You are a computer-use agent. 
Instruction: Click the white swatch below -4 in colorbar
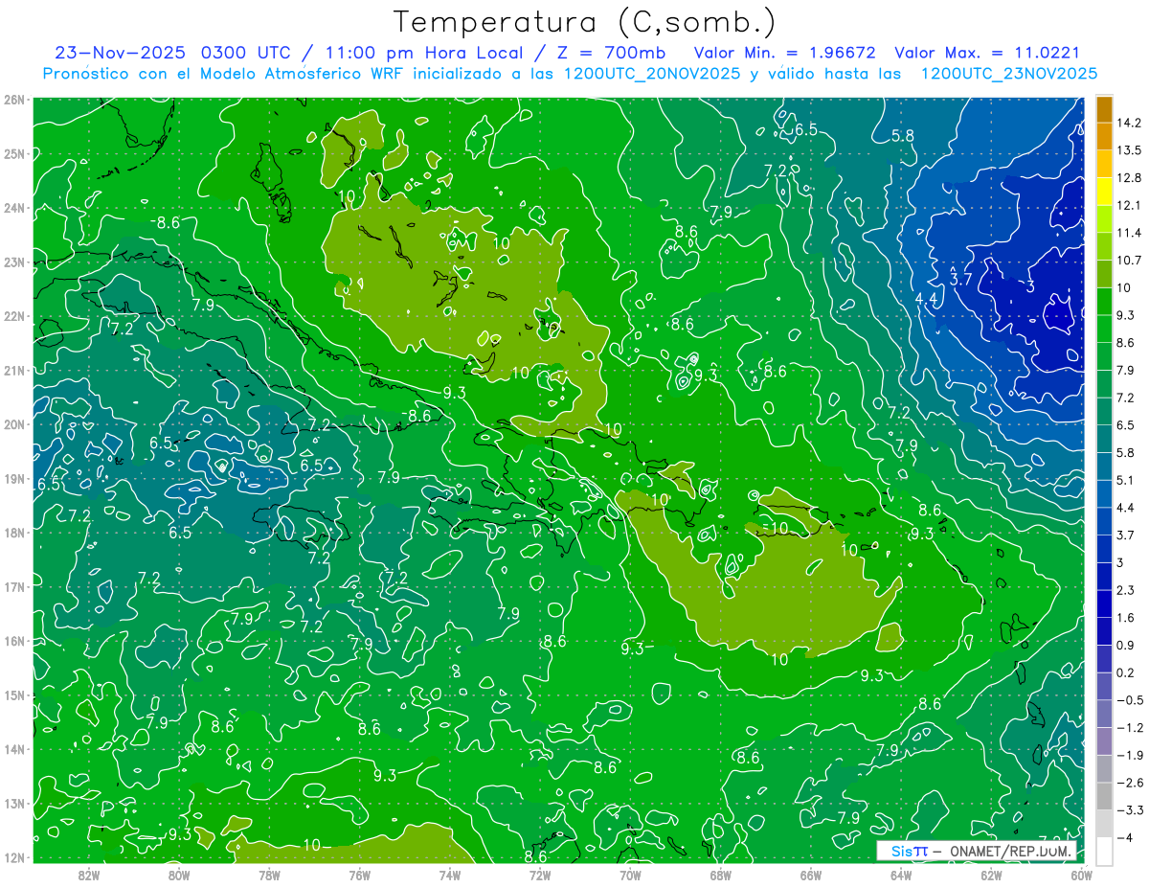click(x=1104, y=851)
